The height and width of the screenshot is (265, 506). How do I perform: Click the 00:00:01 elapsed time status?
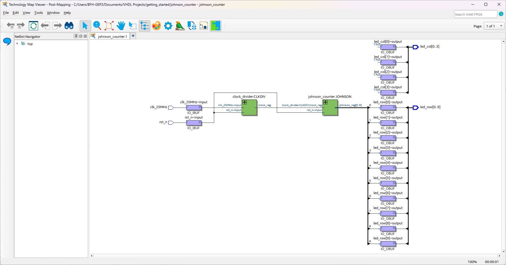492,262
